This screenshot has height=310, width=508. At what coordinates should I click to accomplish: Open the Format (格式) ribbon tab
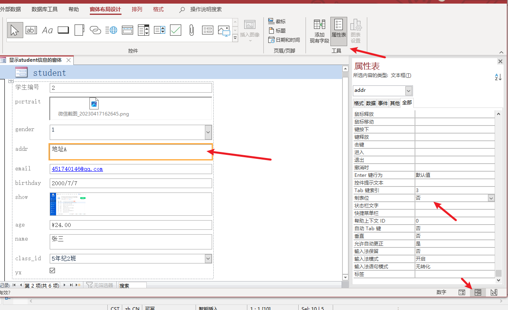(158, 9)
